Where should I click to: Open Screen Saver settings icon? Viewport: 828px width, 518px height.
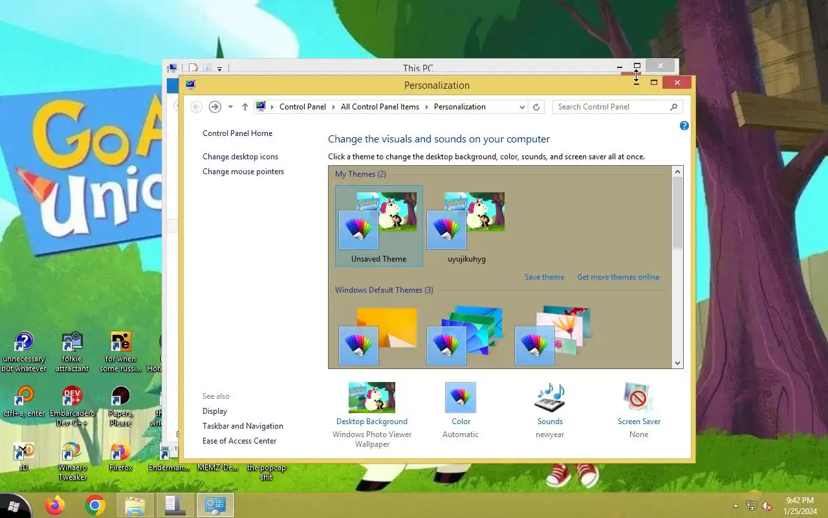638,398
